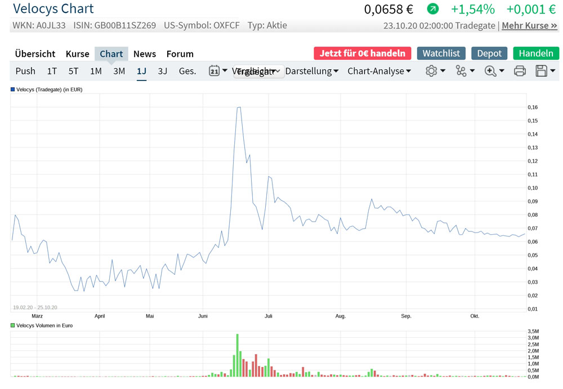
Task: Click the Depot button
Action: click(x=489, y=53)
